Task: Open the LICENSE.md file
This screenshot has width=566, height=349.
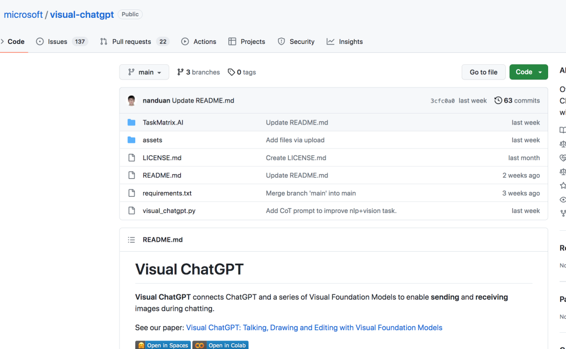Action: click(162, 158)
